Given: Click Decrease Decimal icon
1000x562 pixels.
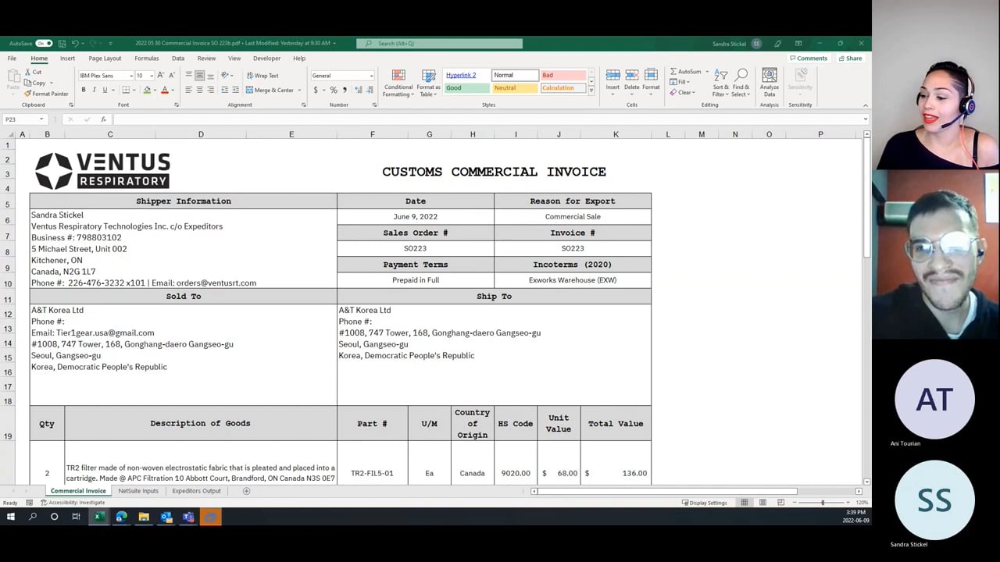Looking at the screenshot, I should (x=369, y=90).
